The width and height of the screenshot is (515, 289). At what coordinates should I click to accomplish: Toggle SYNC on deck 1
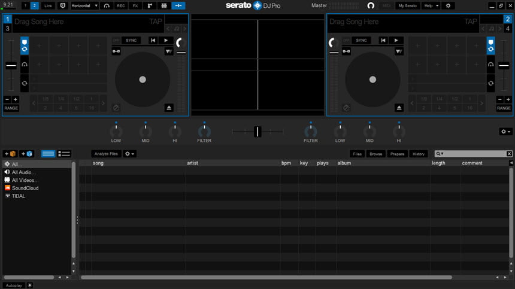click(x=131, y=40)
